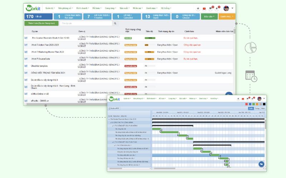Click the chat bubble in Gantt window corner
Image resolution: width=286 pixels, height=178 pixels.
pos(261,164)
